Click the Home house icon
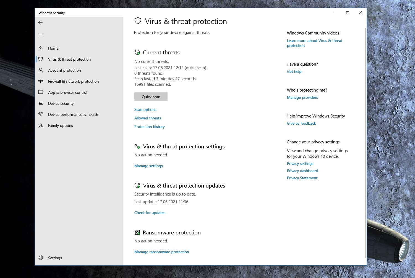Image resolution: width=415 pixels, height=278 pixels. 41,48
